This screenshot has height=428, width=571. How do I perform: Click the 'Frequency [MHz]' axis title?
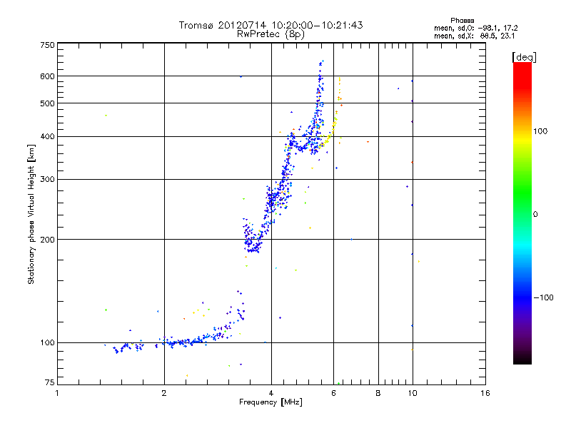pyautogui.click(x=271, y=402)
